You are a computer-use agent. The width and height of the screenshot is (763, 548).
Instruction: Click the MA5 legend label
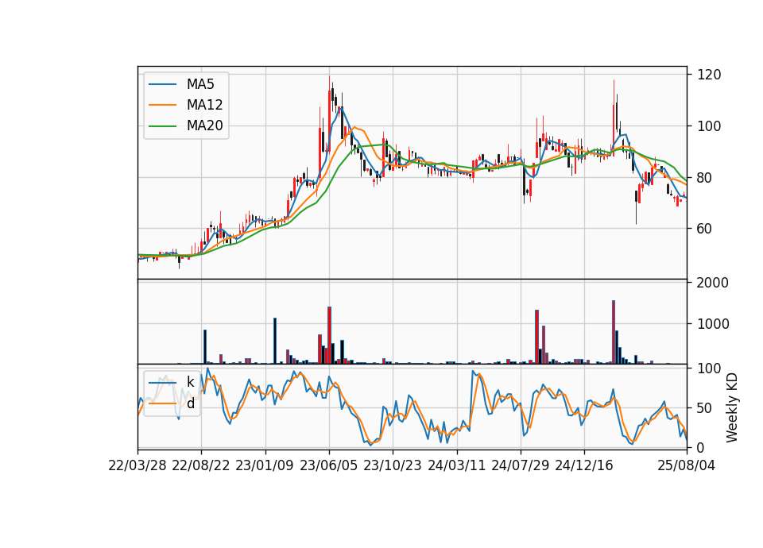pos(200,84)
